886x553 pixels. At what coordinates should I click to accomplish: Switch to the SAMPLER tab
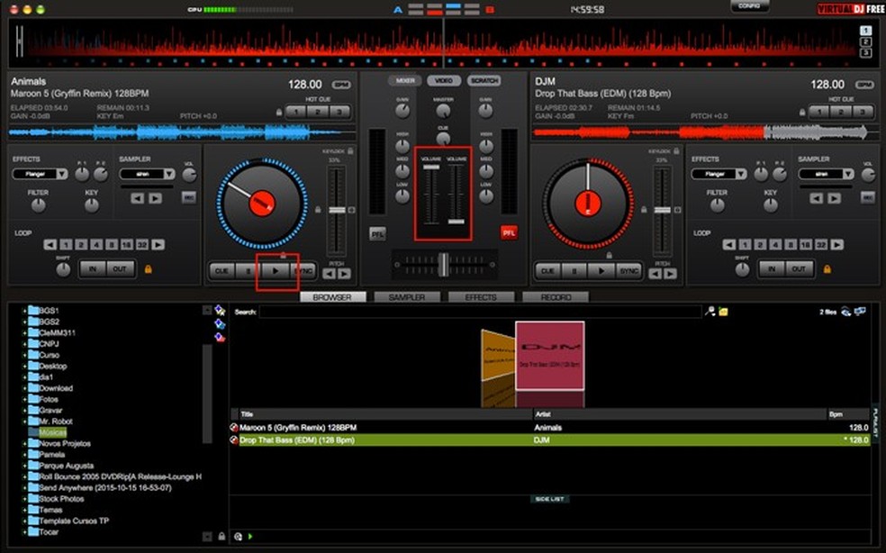[x=405, y=297]
